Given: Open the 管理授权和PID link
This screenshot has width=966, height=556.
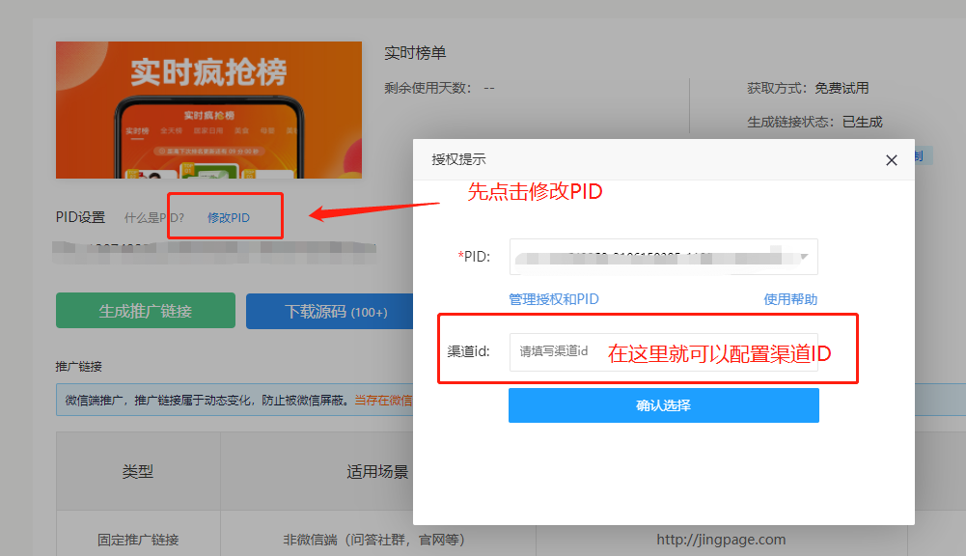Looking at the screenshot, I should 553,299.
